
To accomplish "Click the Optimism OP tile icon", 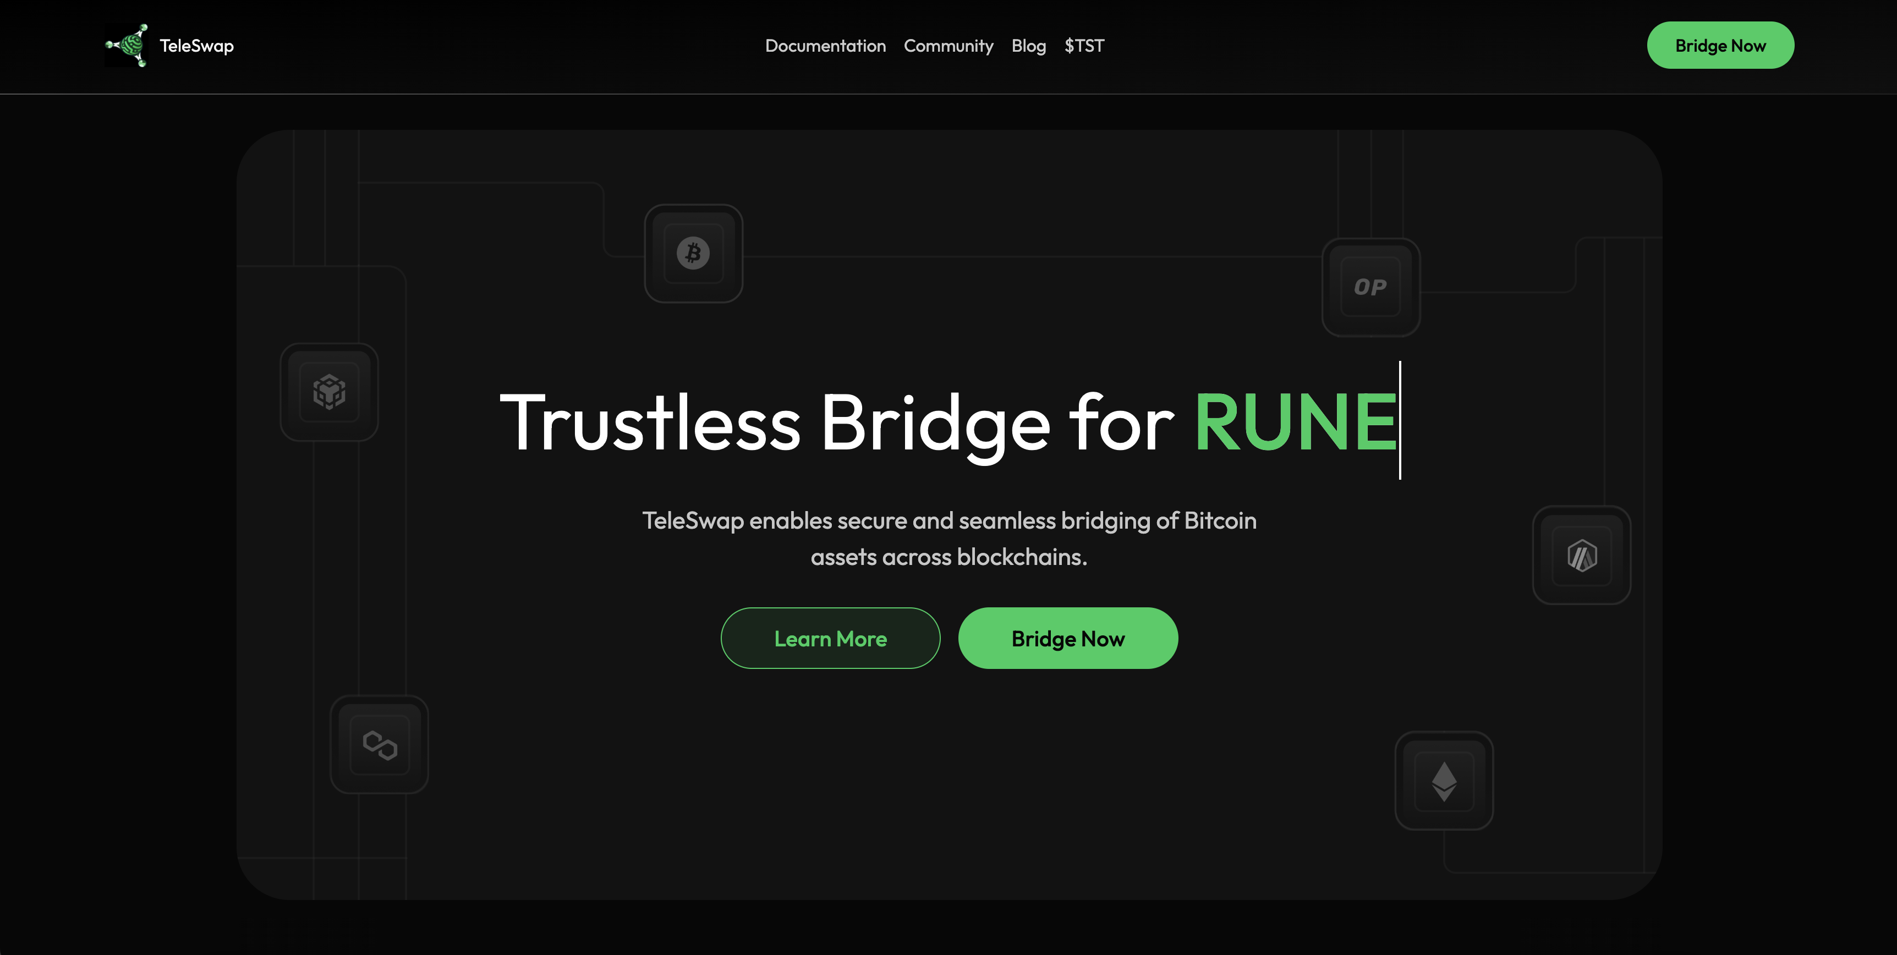I will tap(1370, 287).
